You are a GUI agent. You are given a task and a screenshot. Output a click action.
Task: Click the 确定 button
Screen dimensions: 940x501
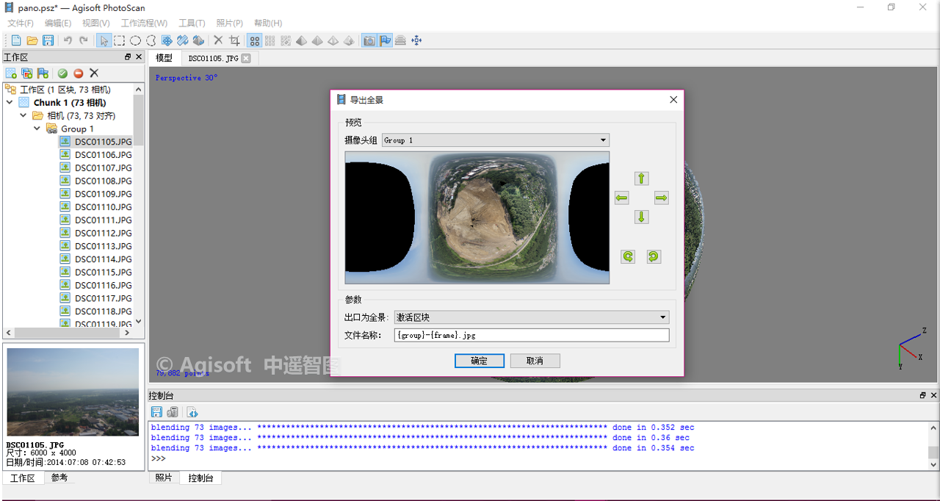point(479,361)
